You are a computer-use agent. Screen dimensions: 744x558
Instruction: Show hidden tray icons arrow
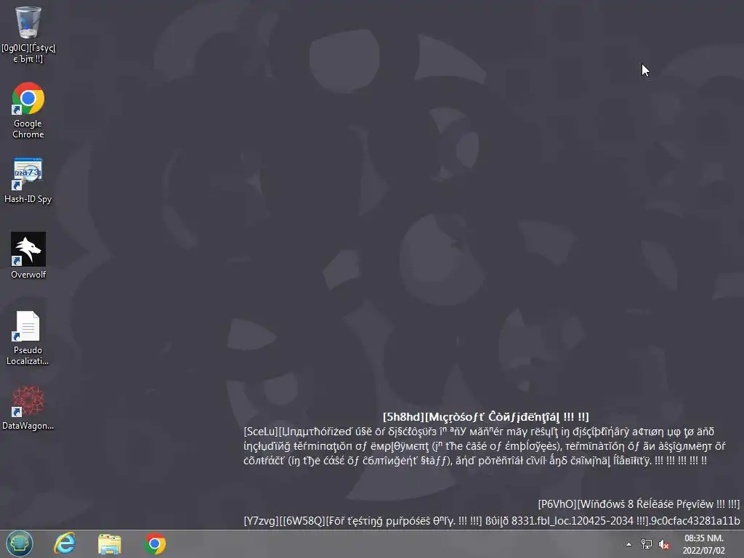click(x=628, y=544)
